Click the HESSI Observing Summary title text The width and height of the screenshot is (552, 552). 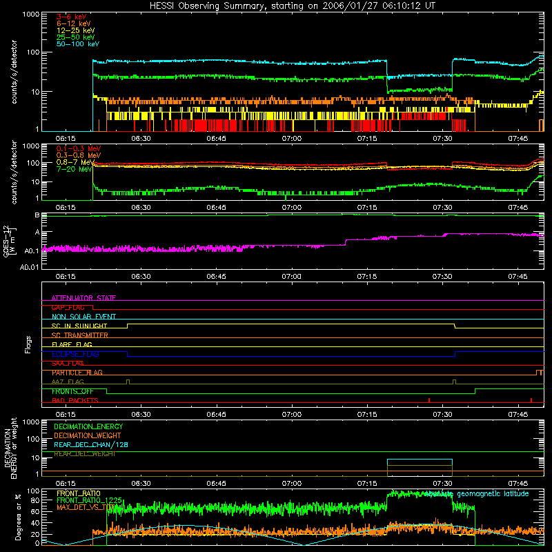tap(292, 6)
